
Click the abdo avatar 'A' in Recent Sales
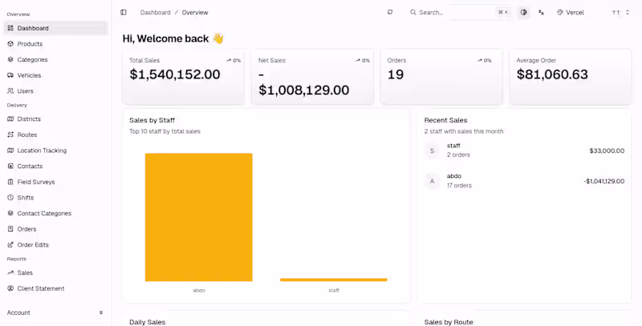432,181
